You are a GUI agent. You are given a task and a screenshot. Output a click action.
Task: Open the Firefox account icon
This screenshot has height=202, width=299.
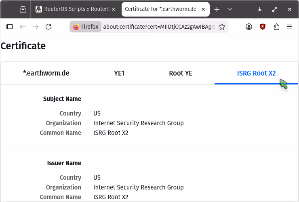tap(249, 27)
